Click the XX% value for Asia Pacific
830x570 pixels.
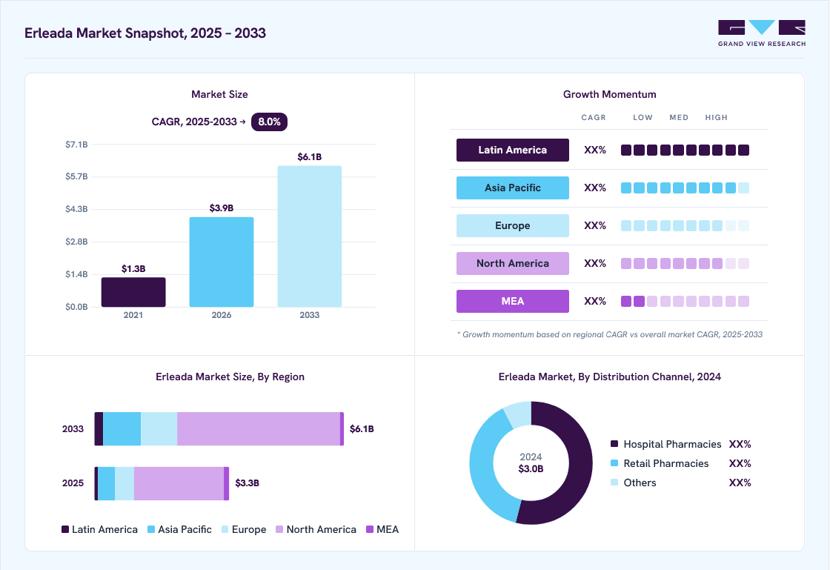click(x=595, y=188)
